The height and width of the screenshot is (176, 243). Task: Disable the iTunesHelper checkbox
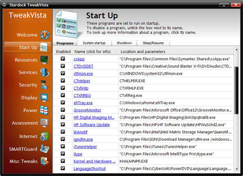[x=63, y=147]
